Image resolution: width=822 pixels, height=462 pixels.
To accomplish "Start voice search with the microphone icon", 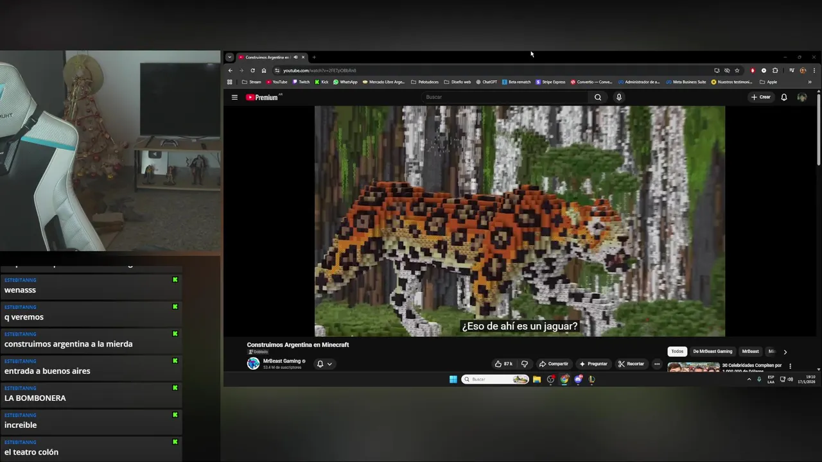I will point(619,98).
